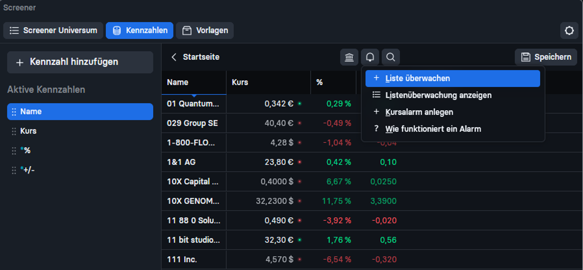583x270 pixels.
Task: Click the 10X Capital ... row name
Action: pos(193,181)
